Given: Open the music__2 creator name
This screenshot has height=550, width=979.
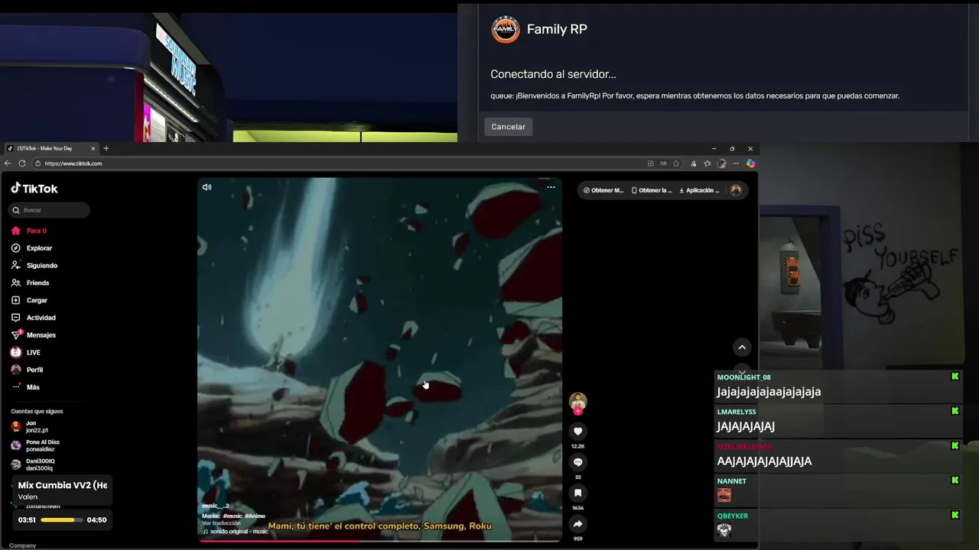Looking at the screenshot, I should click(215, 506).
